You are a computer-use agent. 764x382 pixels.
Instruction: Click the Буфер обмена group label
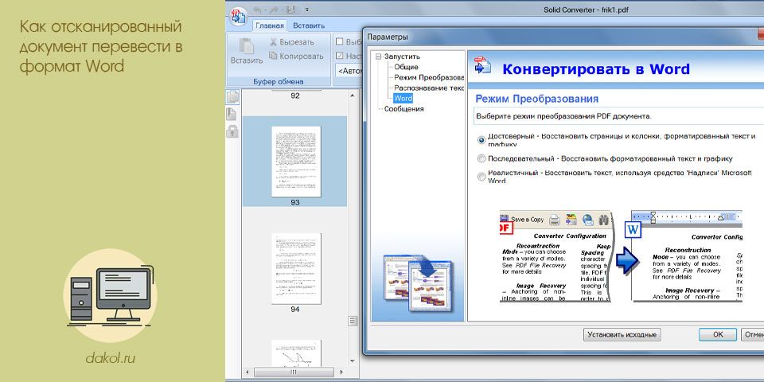coord(279,81)
